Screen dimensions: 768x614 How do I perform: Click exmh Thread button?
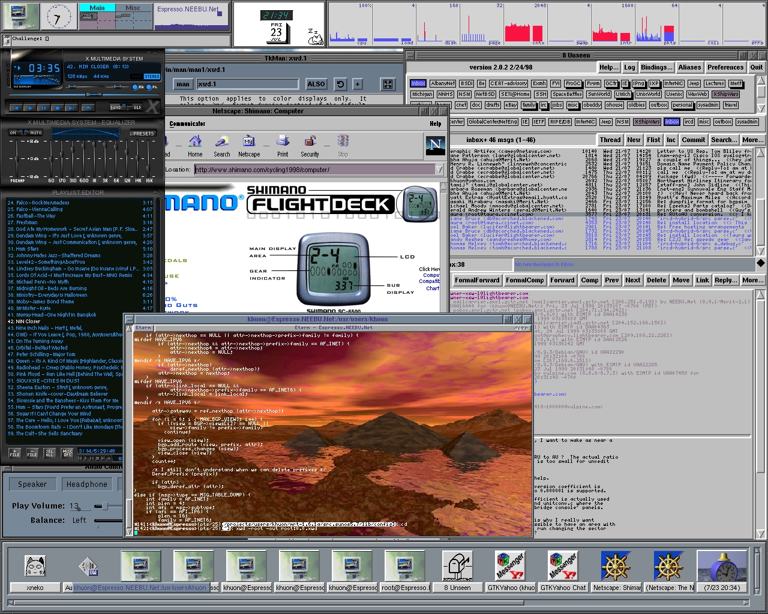(x=610, y=140)
